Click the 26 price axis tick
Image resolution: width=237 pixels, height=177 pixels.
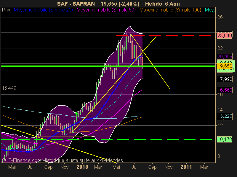[x=220, y=17]
